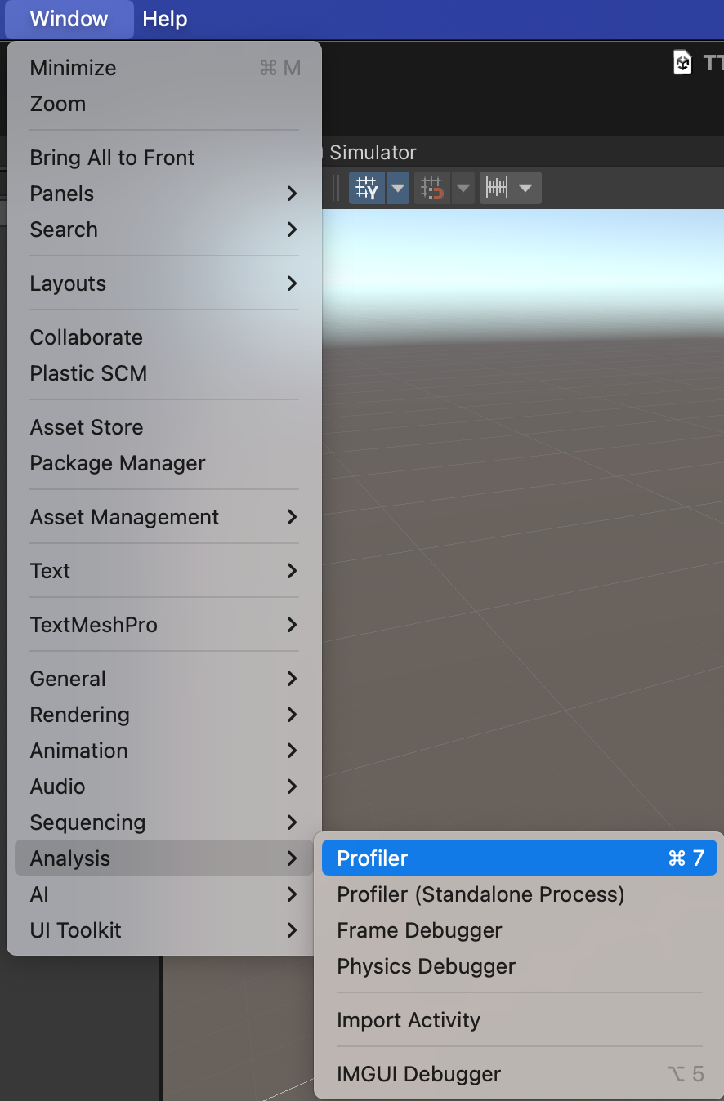Click the snap increment ruler icon
This screenshot has width=724, height=1101.
pyautogui.click(x=497, y=189)
